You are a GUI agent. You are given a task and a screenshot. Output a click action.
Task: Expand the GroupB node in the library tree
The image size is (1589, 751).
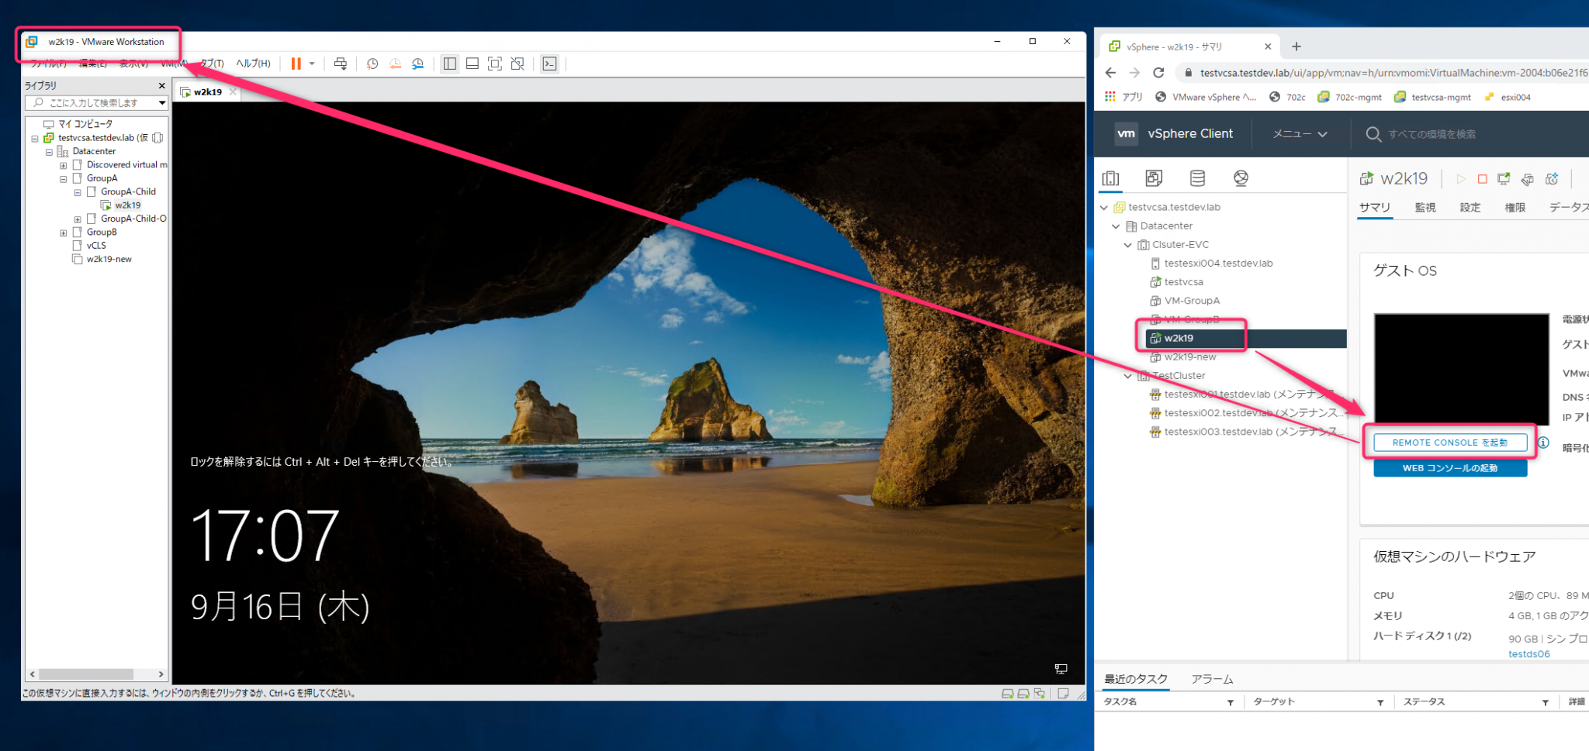(x=64, y=232)
